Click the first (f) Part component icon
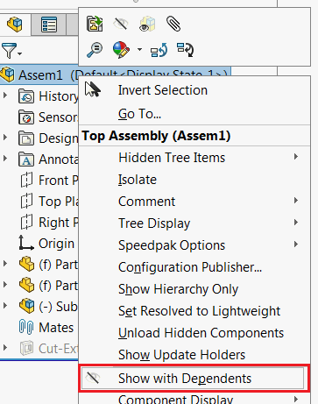Screen dimensions: 318x404 pyautogui.click(x=26, y=264)
